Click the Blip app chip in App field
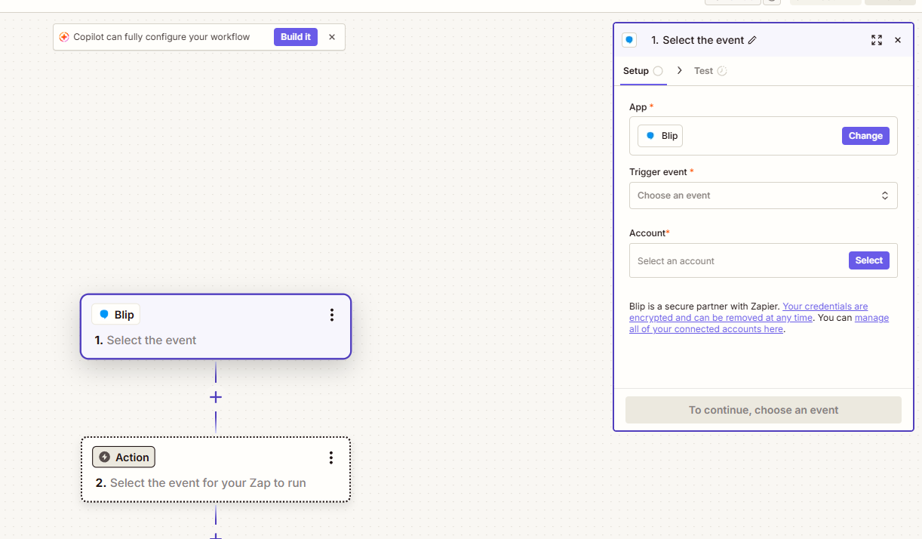 pos(660,136)
